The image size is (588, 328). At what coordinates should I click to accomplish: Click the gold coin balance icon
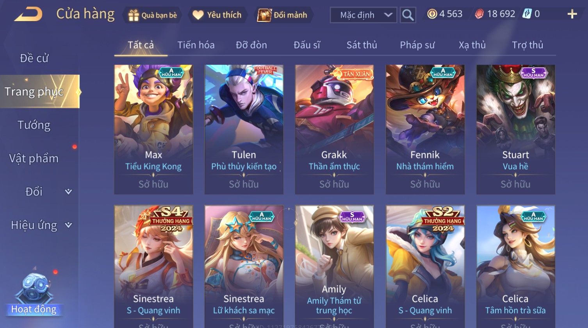click(432, 14)
